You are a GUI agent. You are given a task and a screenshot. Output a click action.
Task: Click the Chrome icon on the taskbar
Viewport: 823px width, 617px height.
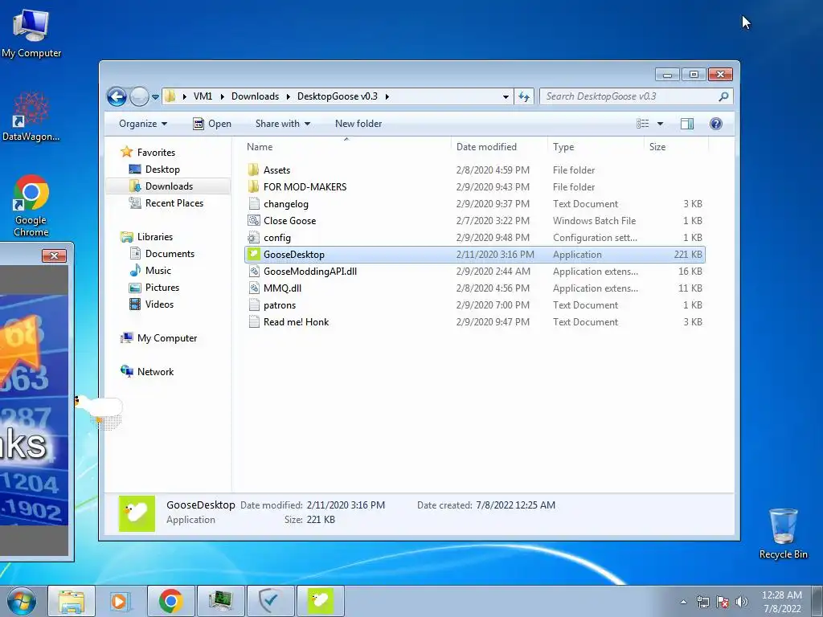[170, 601]
